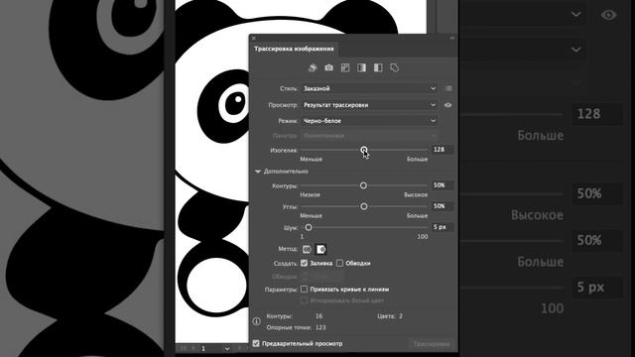Select the overlapping paths Метод icon
The width and height of the screenshot is (635, 357).
coord(320,249)
